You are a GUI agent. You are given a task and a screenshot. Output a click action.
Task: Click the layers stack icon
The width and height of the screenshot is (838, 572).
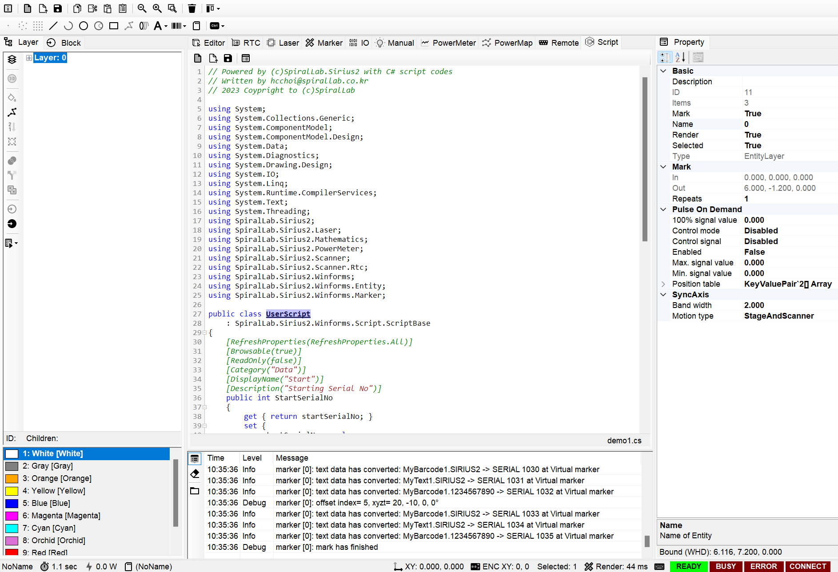tap(12, 59)
